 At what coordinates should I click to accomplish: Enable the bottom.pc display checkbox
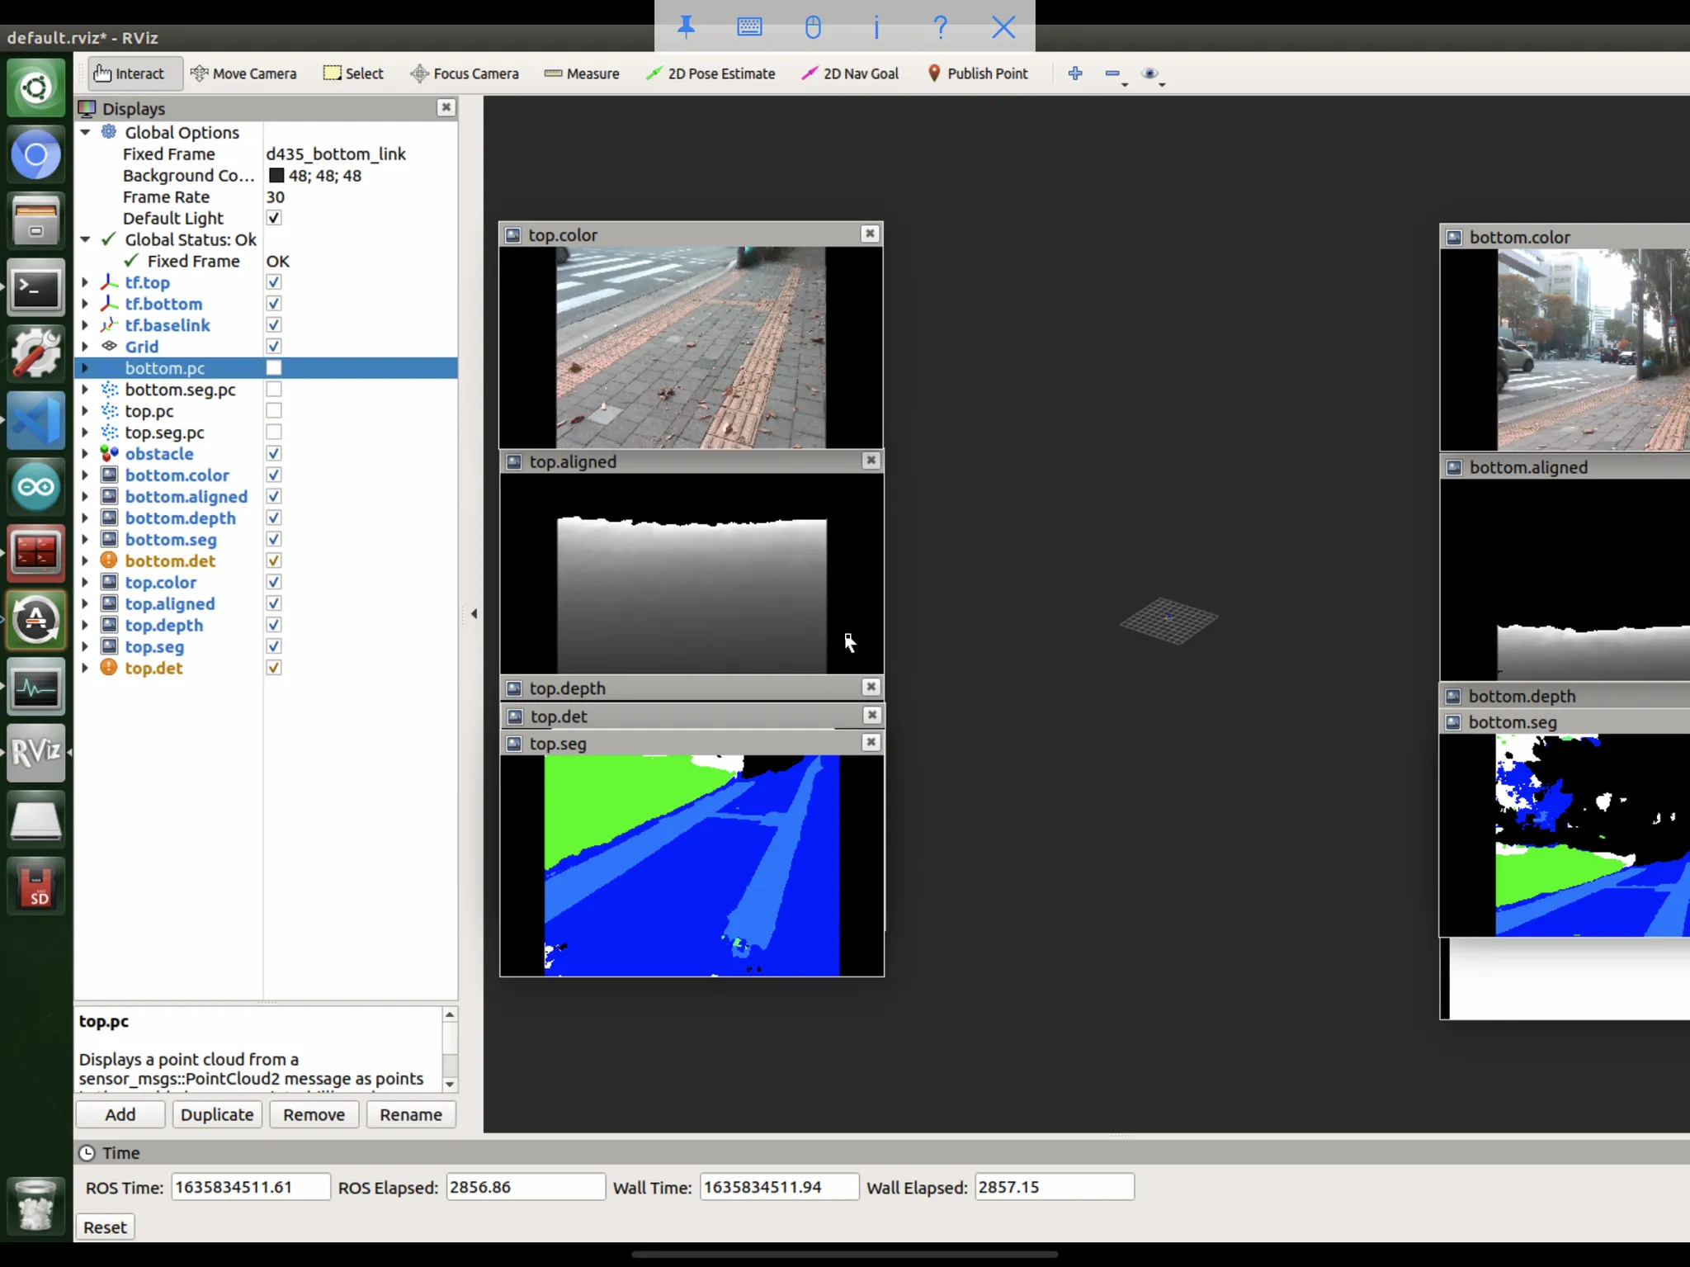click(274, 368)
